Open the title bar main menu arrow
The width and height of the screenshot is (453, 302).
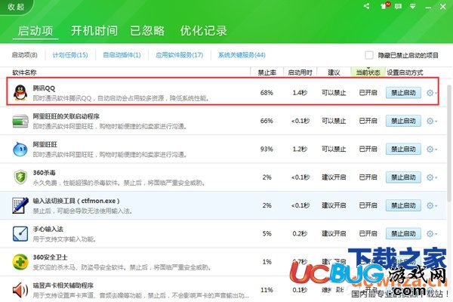(x=413, y=6)
